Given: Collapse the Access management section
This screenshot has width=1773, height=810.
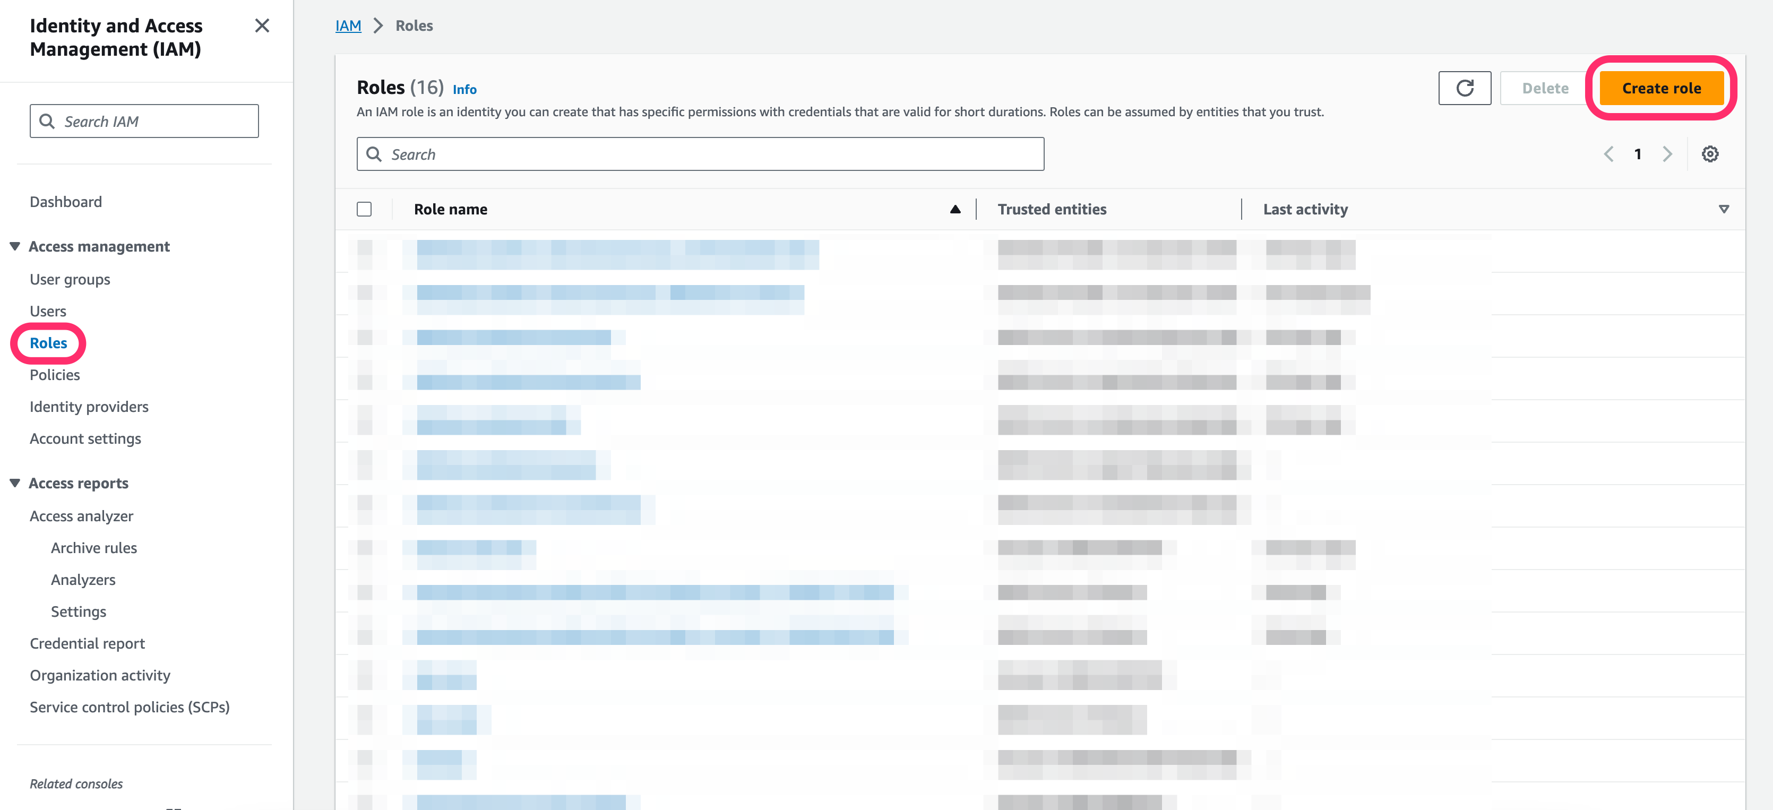Looking at the screenshot, I should pos(14,246).
